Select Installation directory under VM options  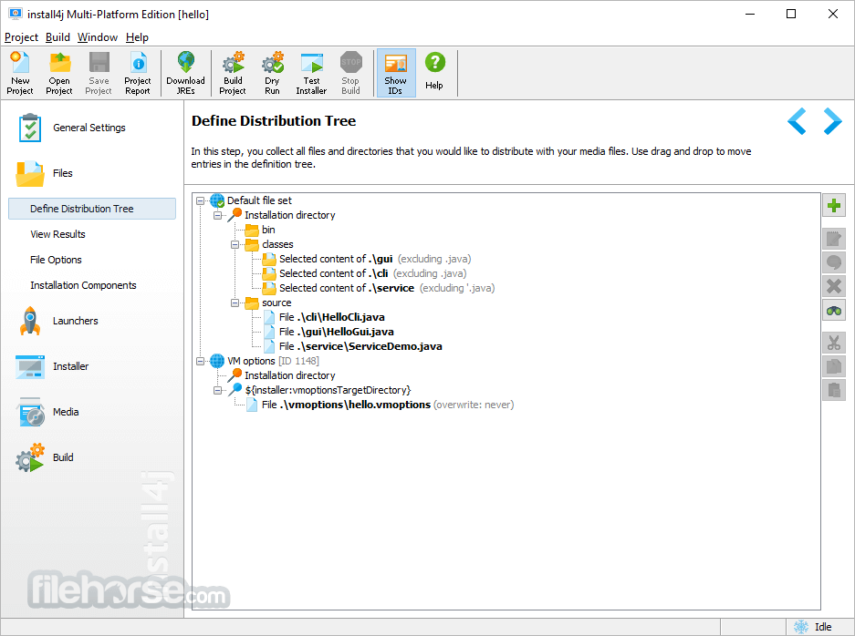click(289, 375)
